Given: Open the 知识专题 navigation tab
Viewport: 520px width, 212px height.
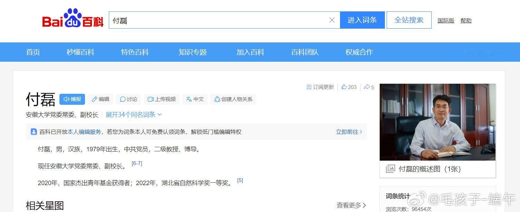Looking at the screenshot, I should [x=192, y=52].
